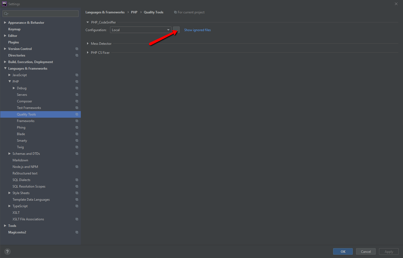
Task: Click project-level icon on Style Sheets row
Action: pos(77,193)
